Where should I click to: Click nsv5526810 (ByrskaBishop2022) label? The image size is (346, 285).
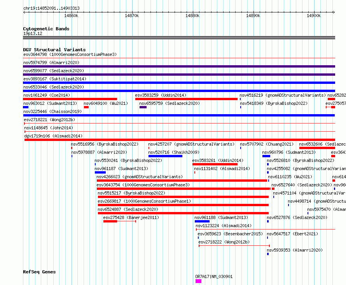coord(301,160)
